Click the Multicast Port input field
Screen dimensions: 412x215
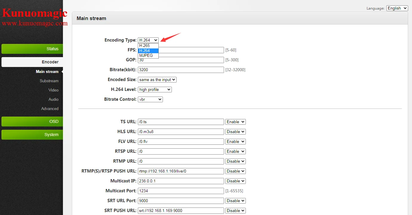pos(181,191)
